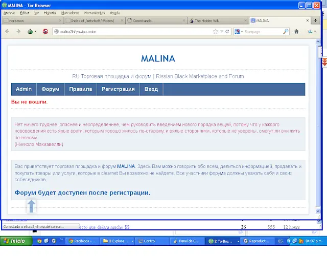The image size is (327, 256).
Task: Open a new tab with plus button
Action: click(x=315, y=20)
